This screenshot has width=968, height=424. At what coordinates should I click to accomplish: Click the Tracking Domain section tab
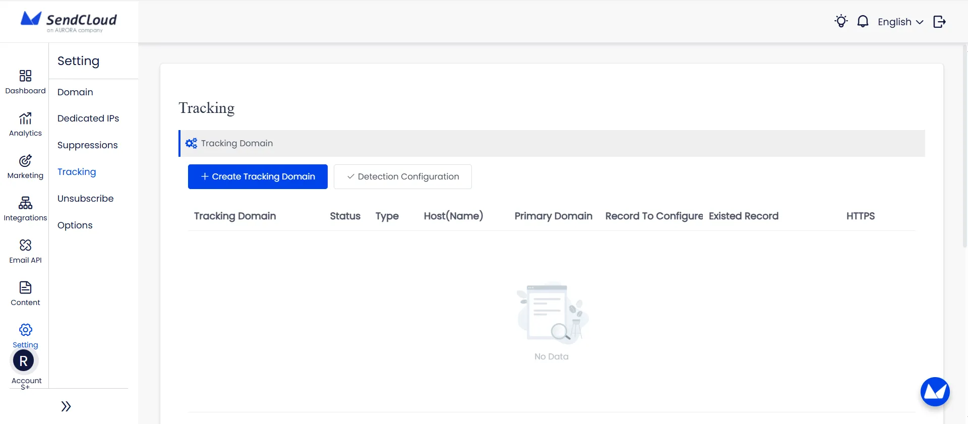pos(552,143)
